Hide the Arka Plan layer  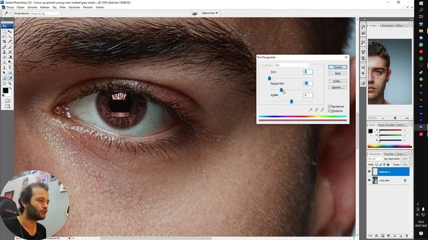tap(369, 180)
